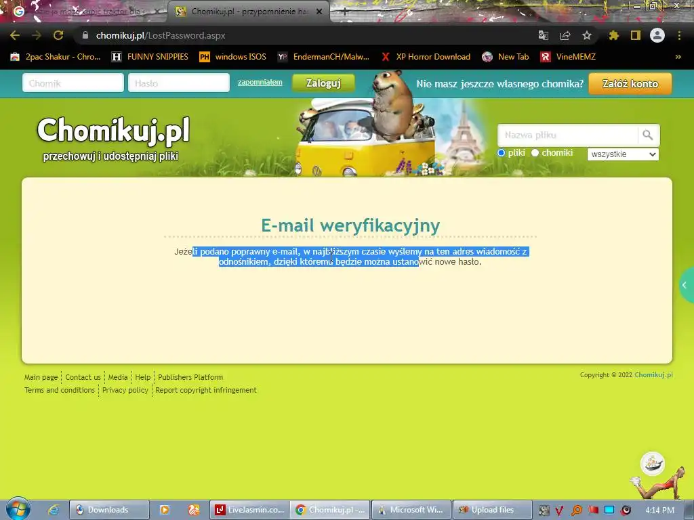Click the Zaloguj login button

pyautogui.click(x=323, y=83)
